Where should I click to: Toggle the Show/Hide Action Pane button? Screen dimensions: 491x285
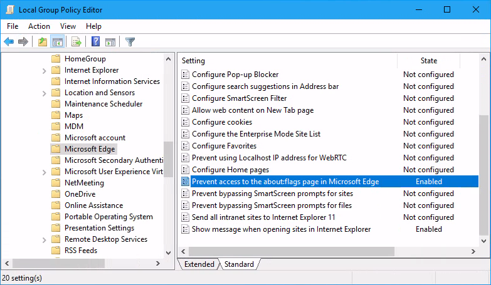point(110,42)
